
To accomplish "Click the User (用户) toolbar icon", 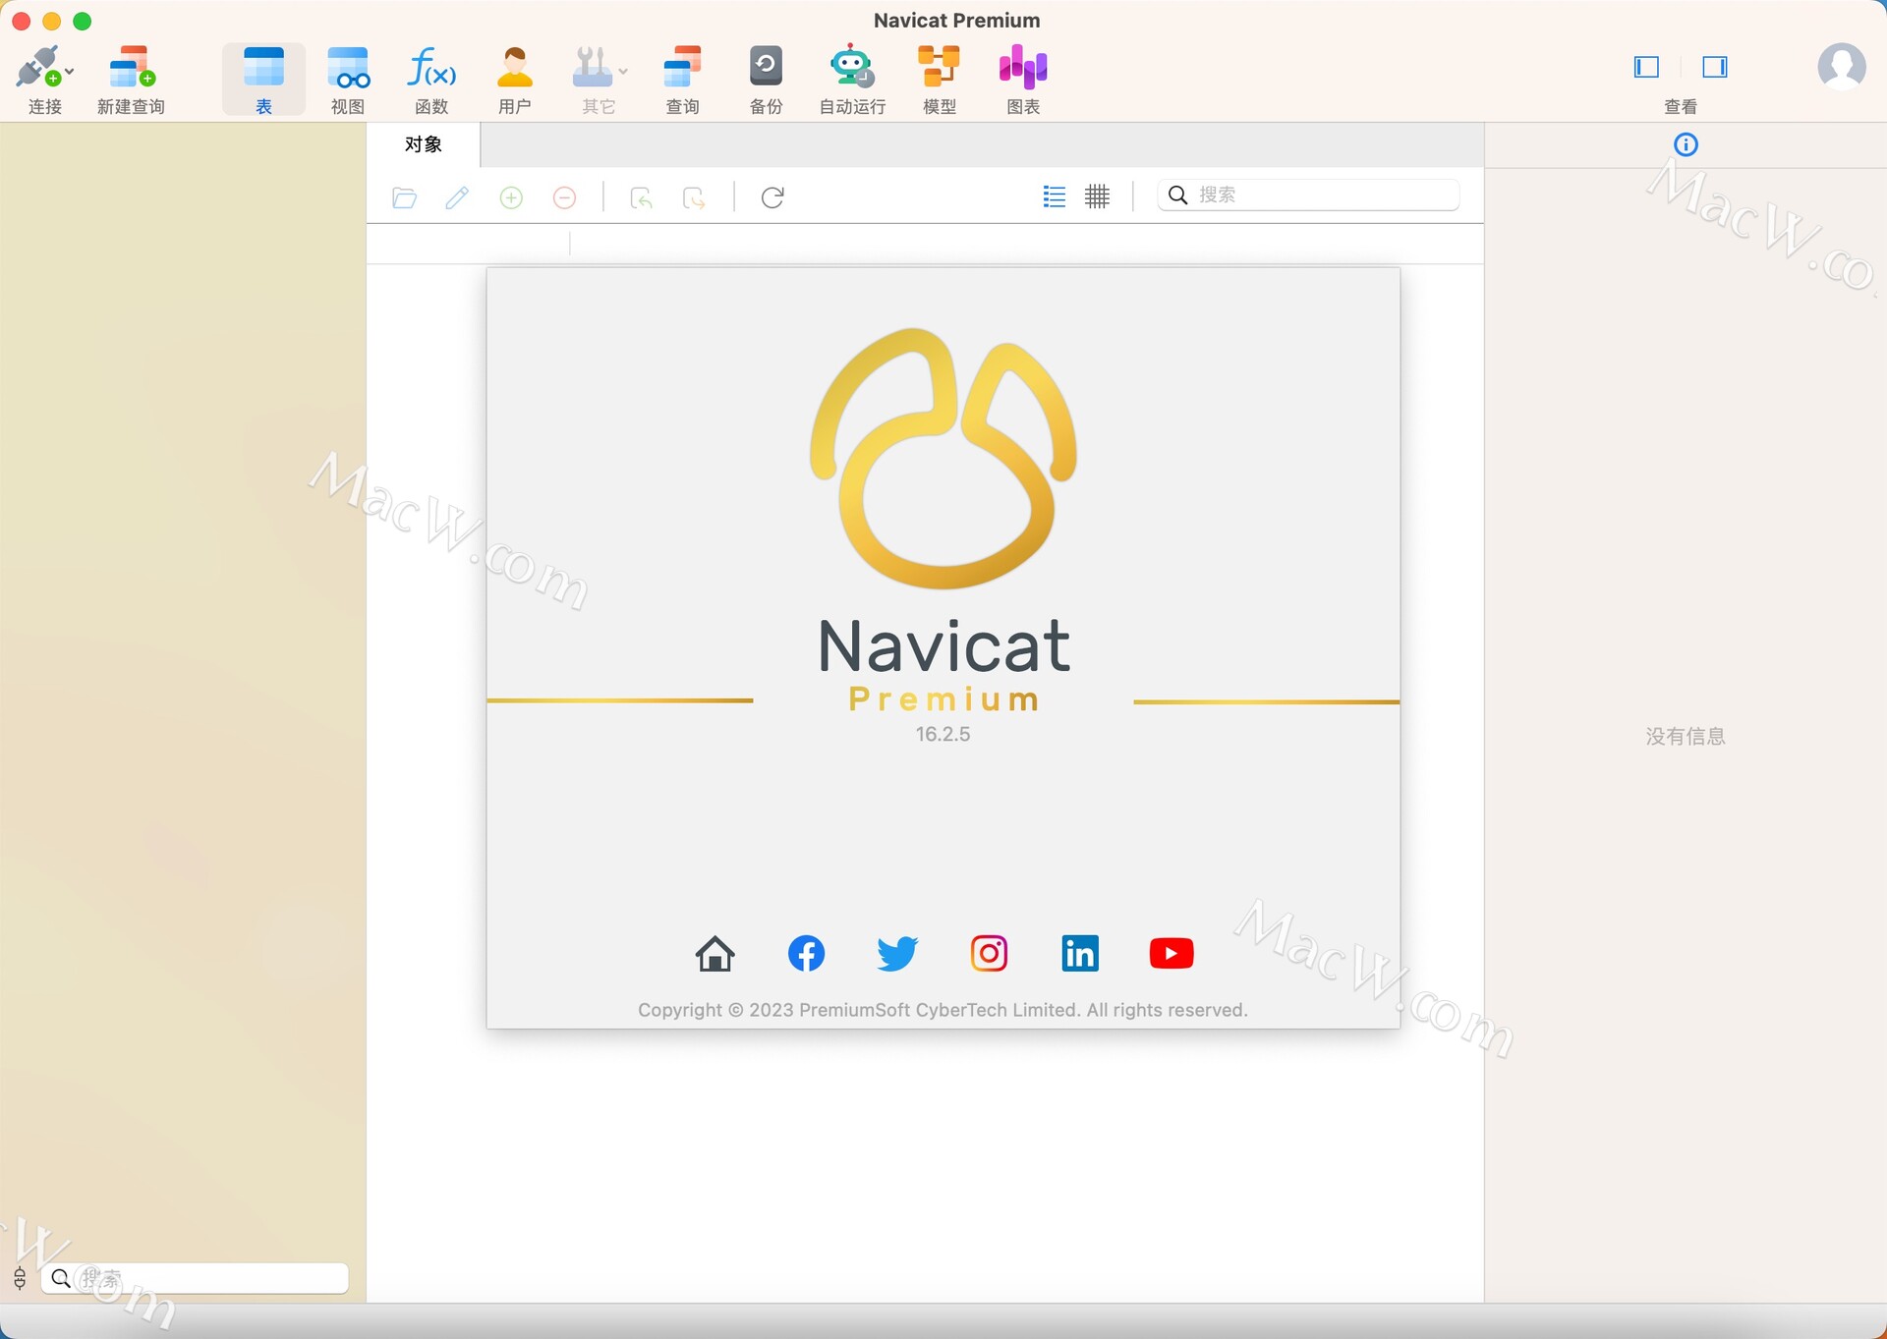I will (514, 79).
